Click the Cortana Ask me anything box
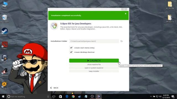The image size is (177, 99). coord(28,97)
